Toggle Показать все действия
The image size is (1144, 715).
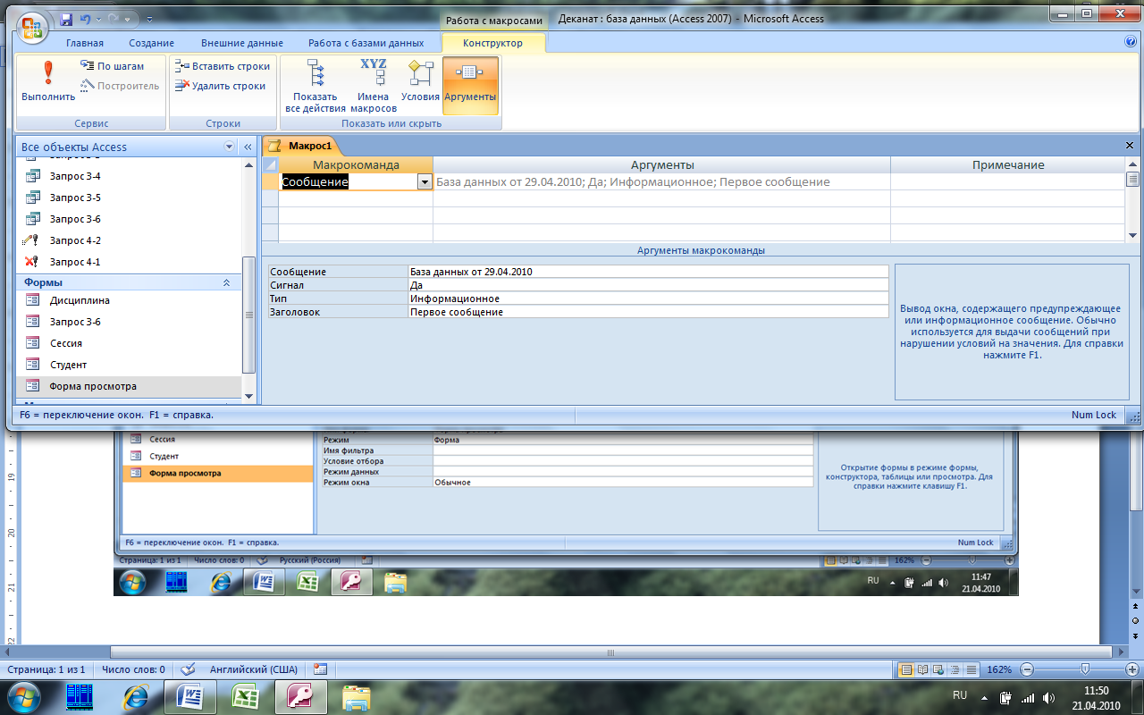[x=315, y=87]
